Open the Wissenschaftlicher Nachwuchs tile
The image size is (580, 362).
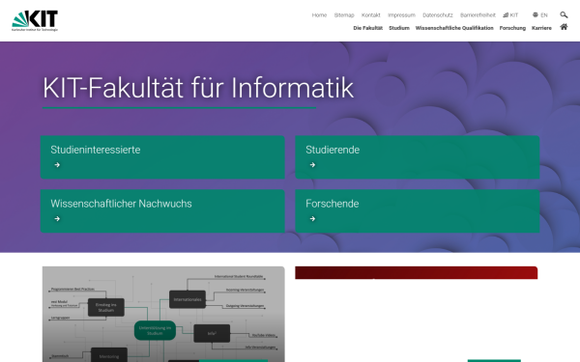pos(162,211)
